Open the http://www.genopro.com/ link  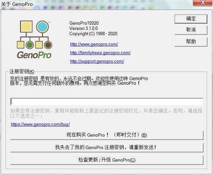(x=94, y=44)
